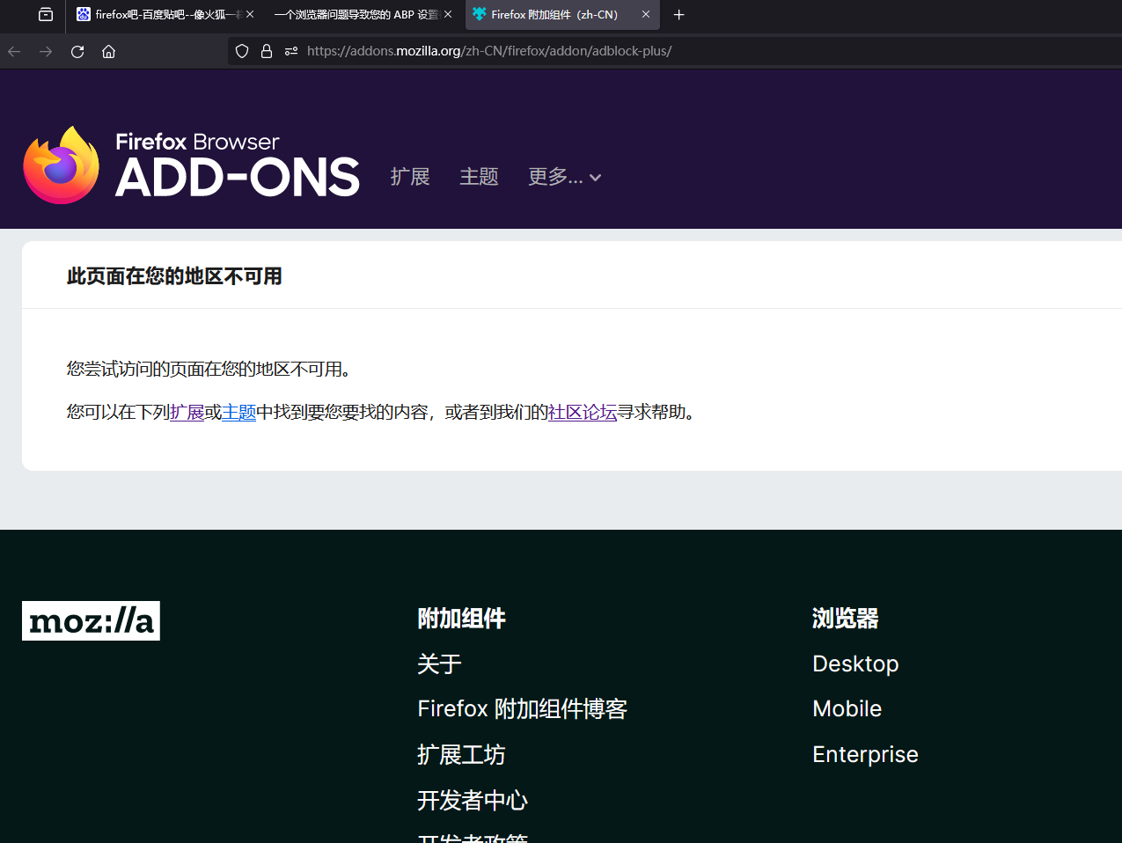Screen dimensions: 1122x843
Task: Click the Mozilla footer logo
Action: click(91, 620)
